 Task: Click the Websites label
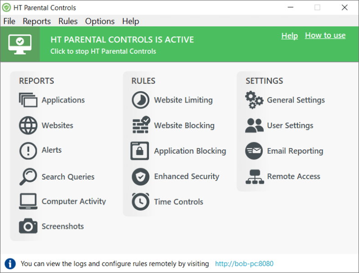(57, 125)
